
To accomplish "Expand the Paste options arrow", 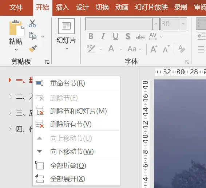I will tap(16, 50).
